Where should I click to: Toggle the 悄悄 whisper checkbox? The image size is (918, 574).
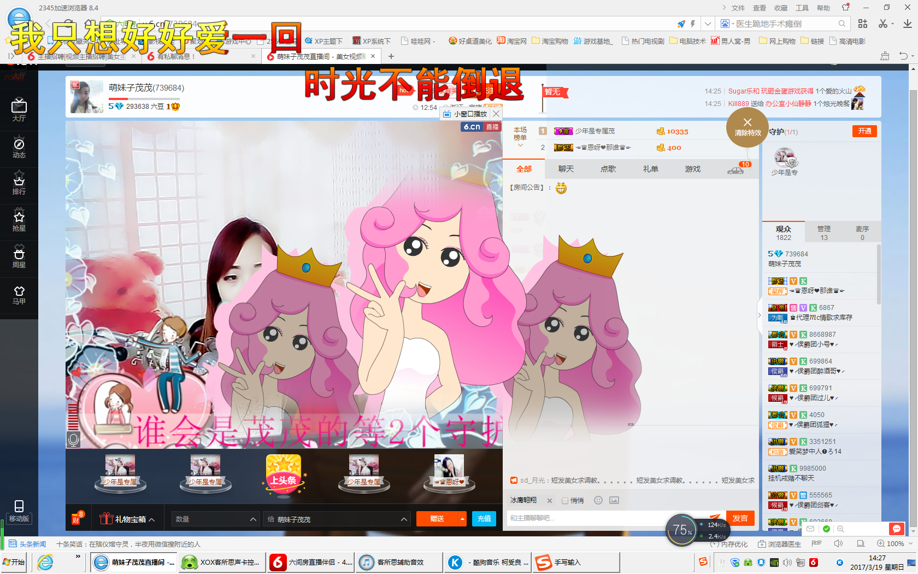tap(565, 501)
